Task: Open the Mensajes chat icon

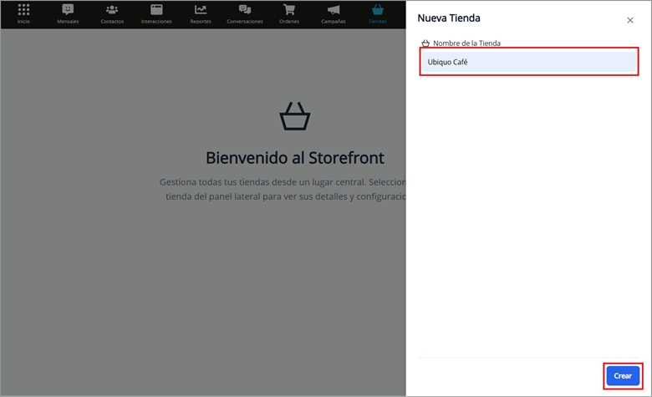Action: [x=68, y=10]
